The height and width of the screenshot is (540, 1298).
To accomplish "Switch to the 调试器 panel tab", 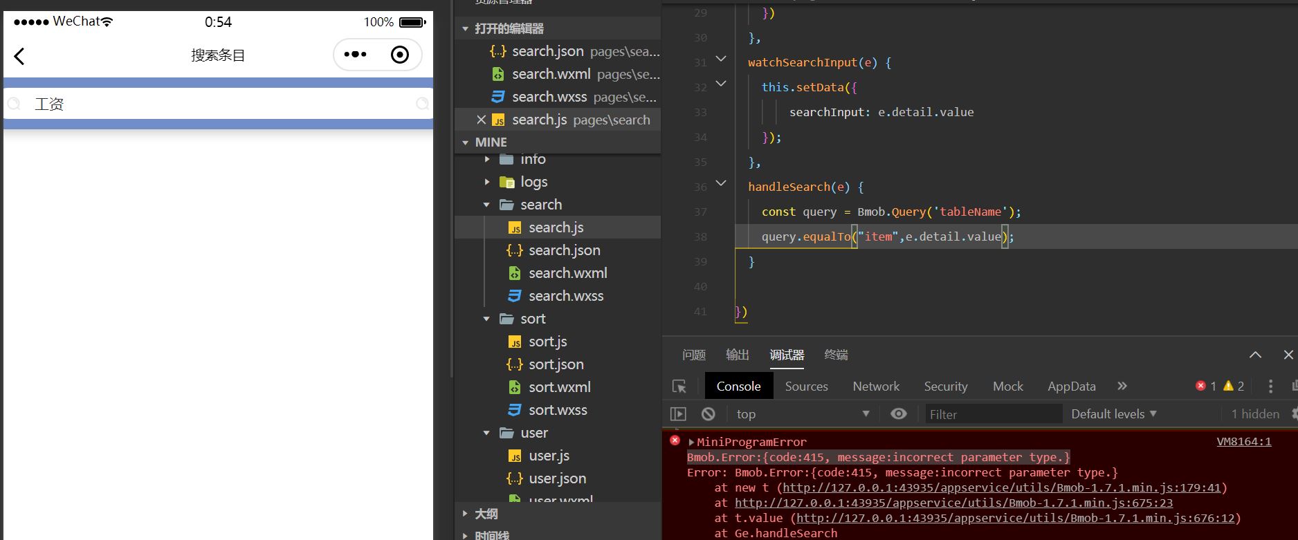I will (787, 355).
